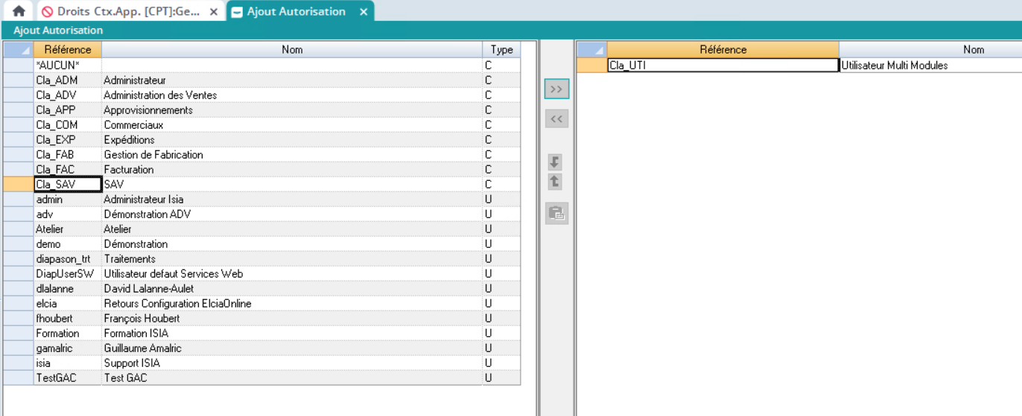Click select-all corner of left grid
The width and height of the screenshot is (1022, 416).
(x=18, y=50)
